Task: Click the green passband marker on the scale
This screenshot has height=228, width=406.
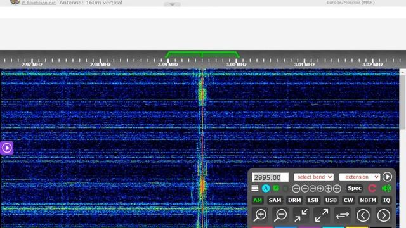Action: [202, 54]
